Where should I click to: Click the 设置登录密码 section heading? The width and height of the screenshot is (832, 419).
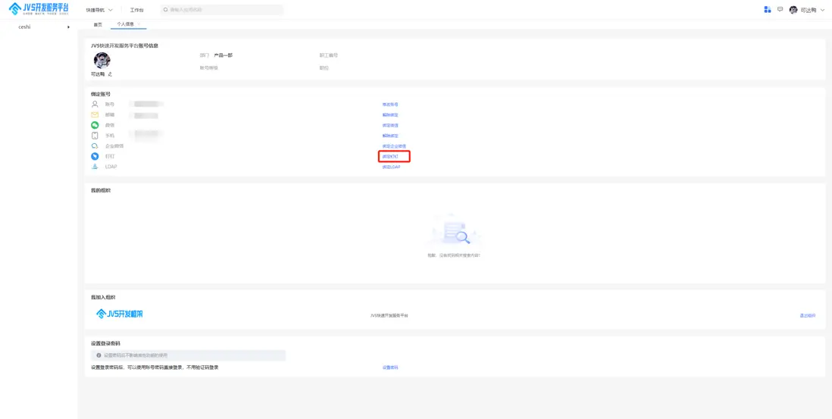(105, 343)
